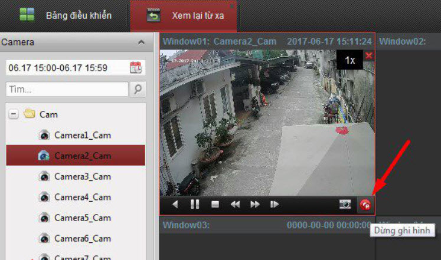Close Window01 with the red X

369,55
